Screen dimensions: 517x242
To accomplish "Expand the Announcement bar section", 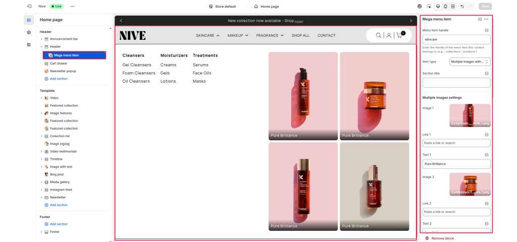I will click(x=41, y=39).
